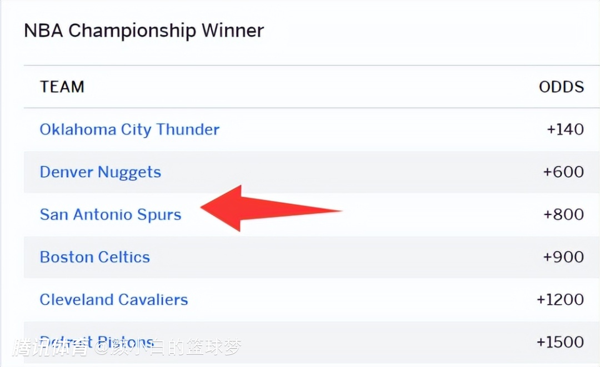Go to the Boston Celtics team link
Screen dimensions: 600x367
[x=95, y=257]
